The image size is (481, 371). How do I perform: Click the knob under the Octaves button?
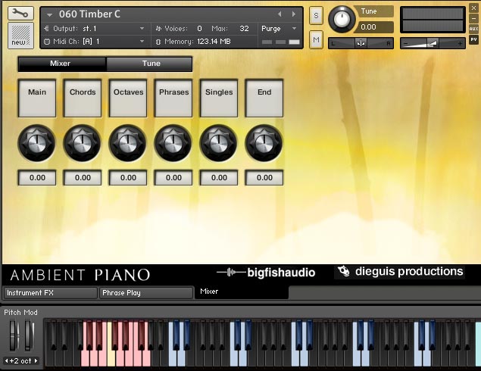tap(127, 143)
